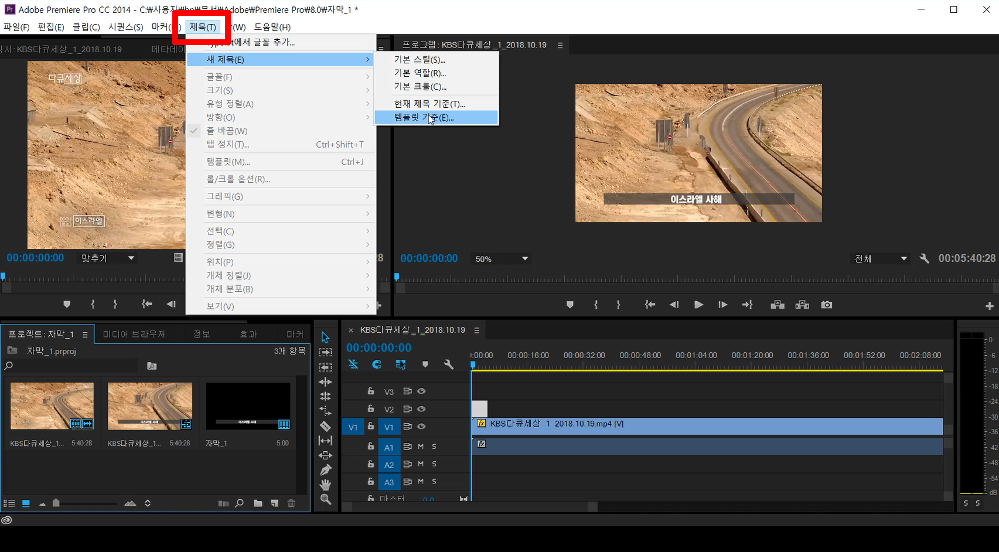The height and width of the screenshot is (552, 999).
Task: Step forward one frame in Program monitor
Action: (722, 305)
